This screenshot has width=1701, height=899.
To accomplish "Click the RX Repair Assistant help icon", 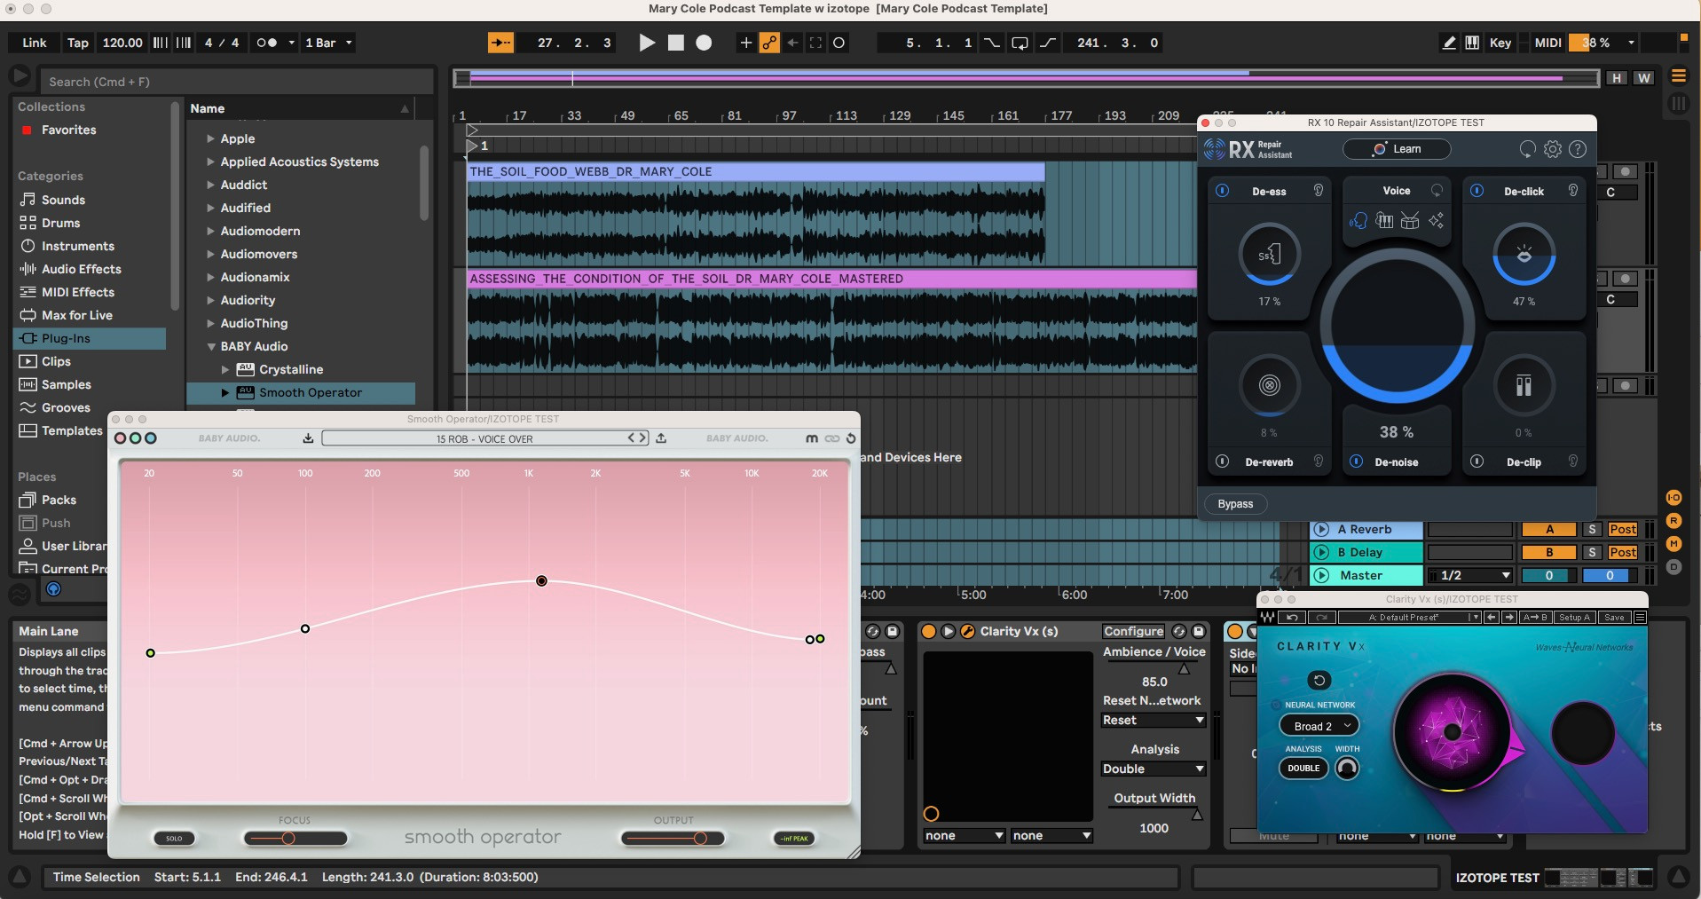I will (x=1577, y=149).
